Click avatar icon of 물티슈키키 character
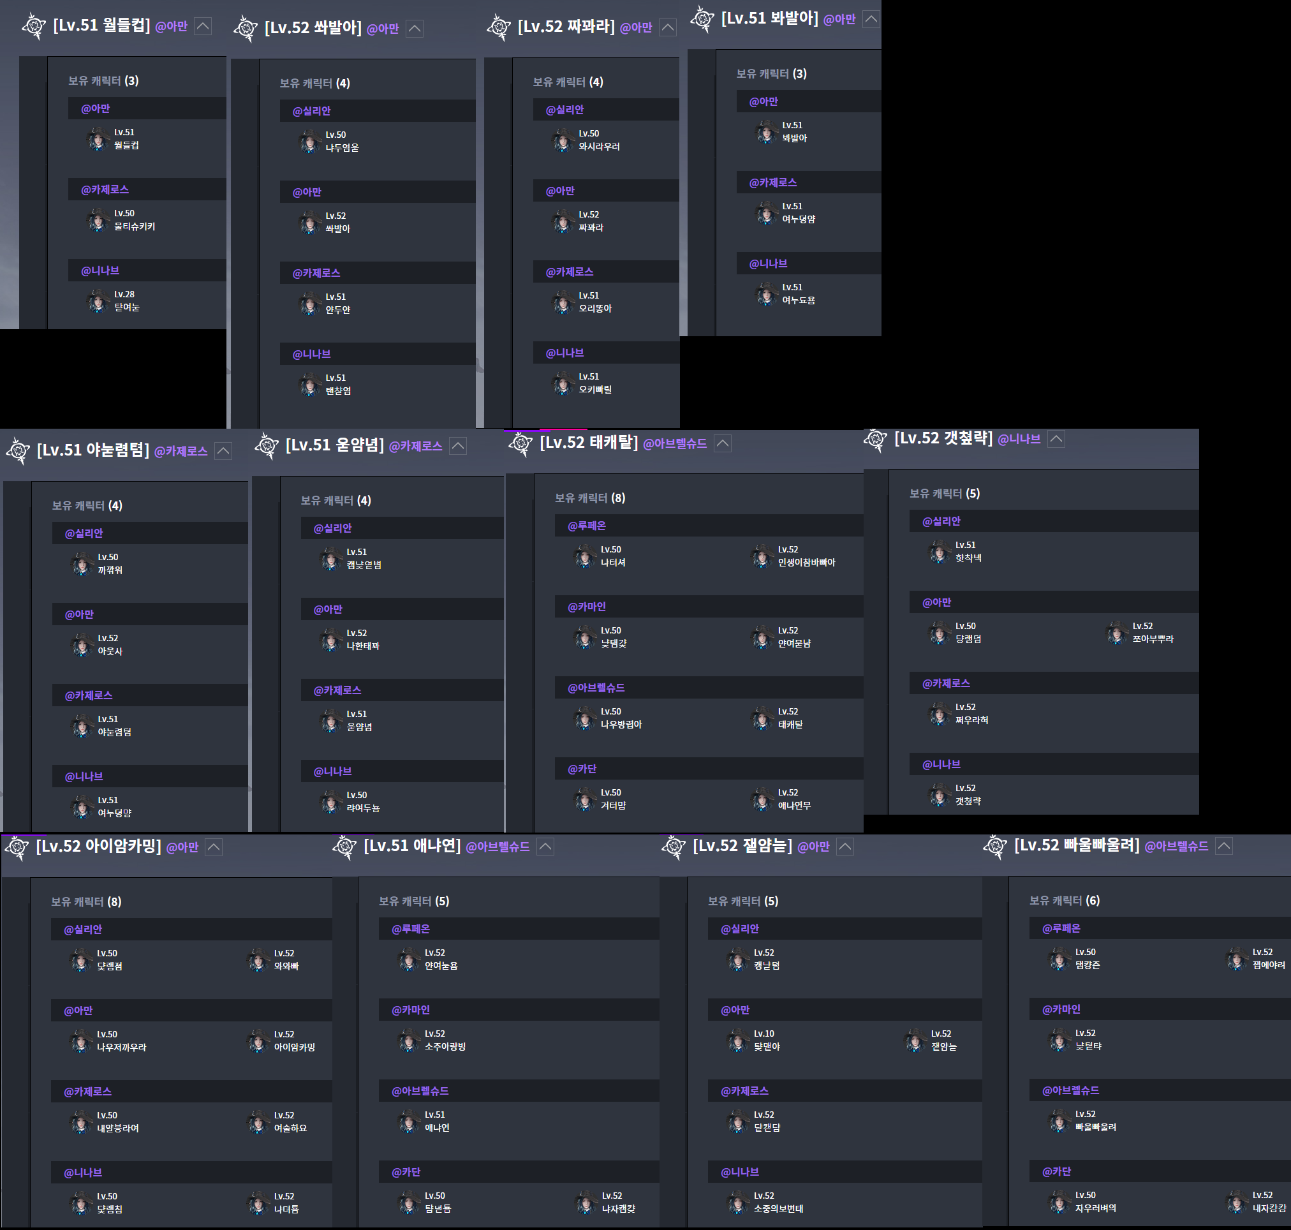 coord(98,219)
